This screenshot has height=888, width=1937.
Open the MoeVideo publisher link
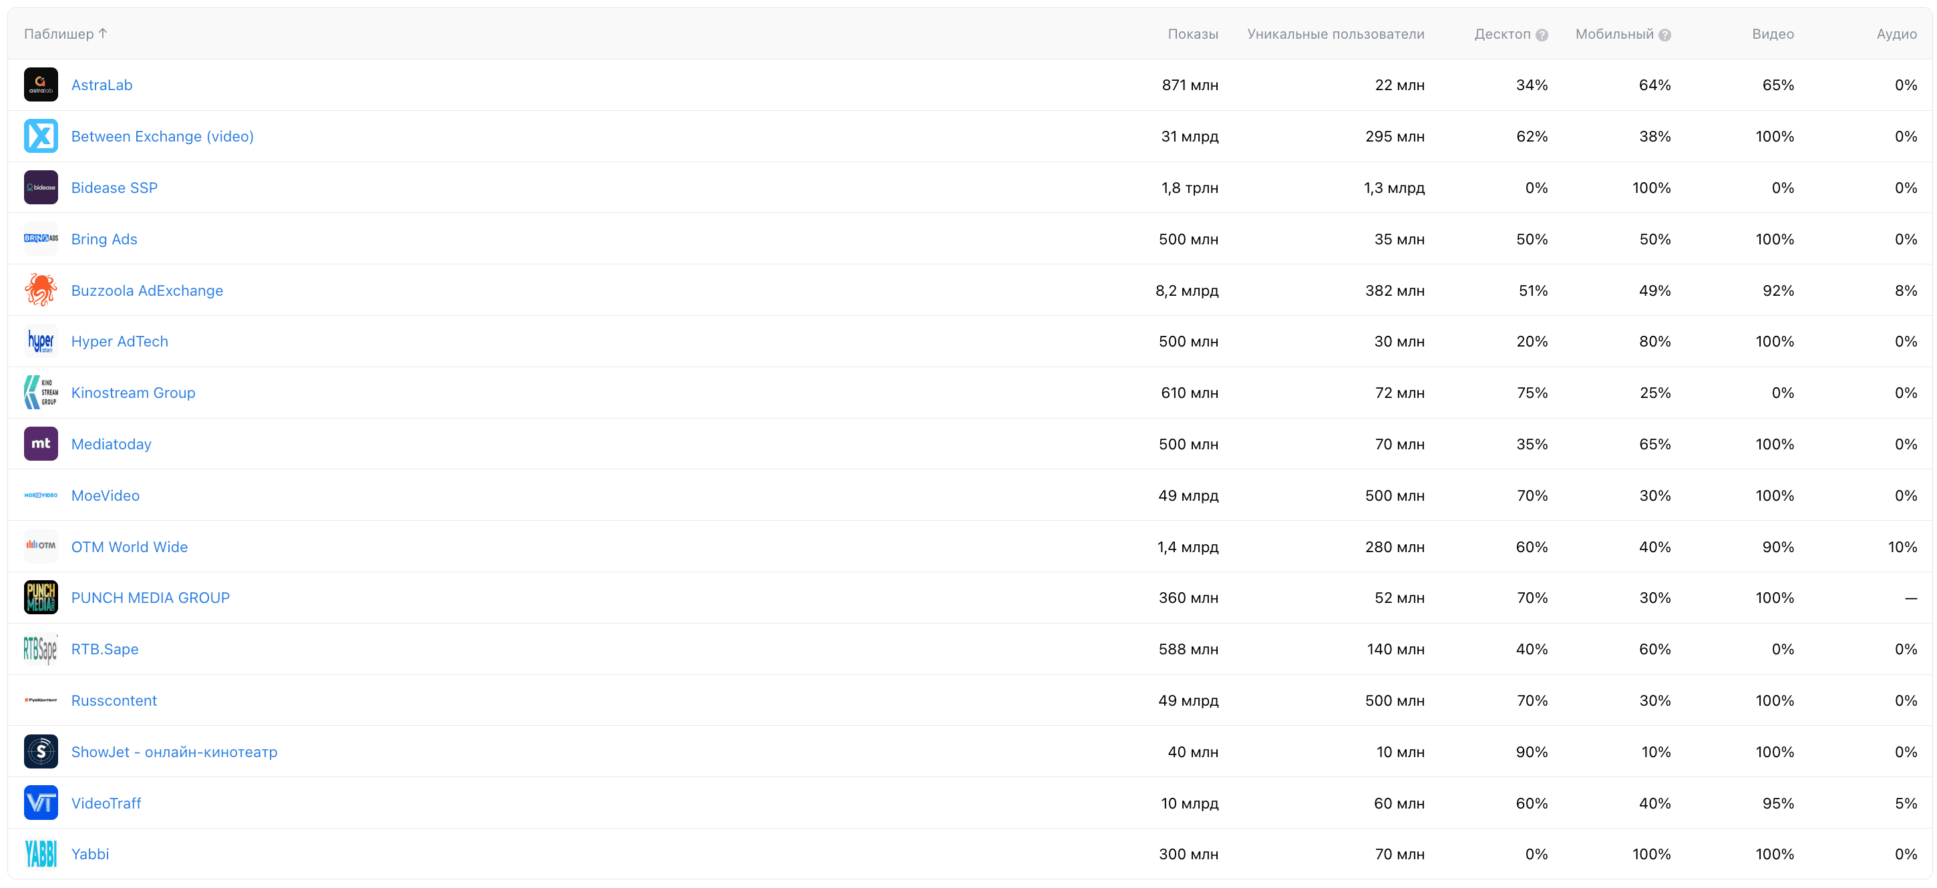click(x=106, y=495)
